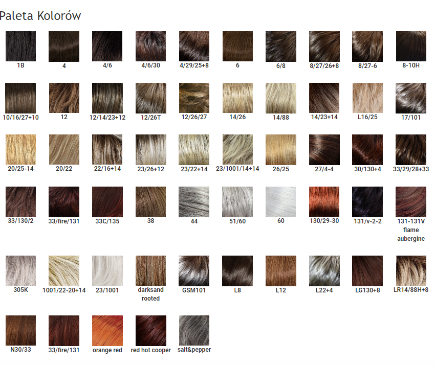This screenshot has width=435, height=365.
Task: Click the 8-10H hair color sample
Action: (411, 47)
